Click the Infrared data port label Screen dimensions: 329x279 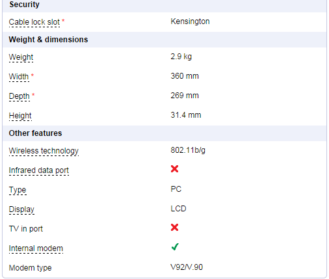[39, 170]
